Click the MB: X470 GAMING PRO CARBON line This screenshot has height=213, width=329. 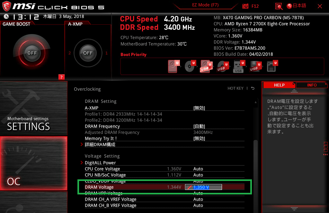(x=259, y=18)
